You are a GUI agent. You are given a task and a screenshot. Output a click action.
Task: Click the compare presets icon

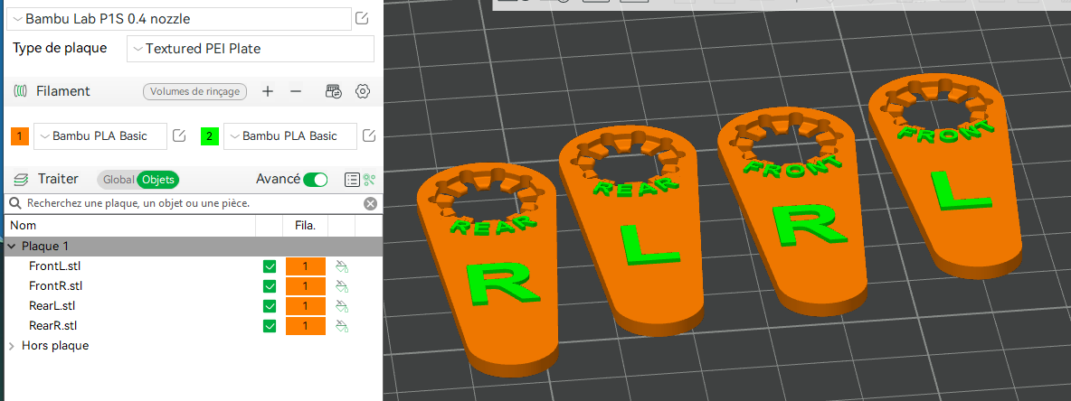(370, 180)
